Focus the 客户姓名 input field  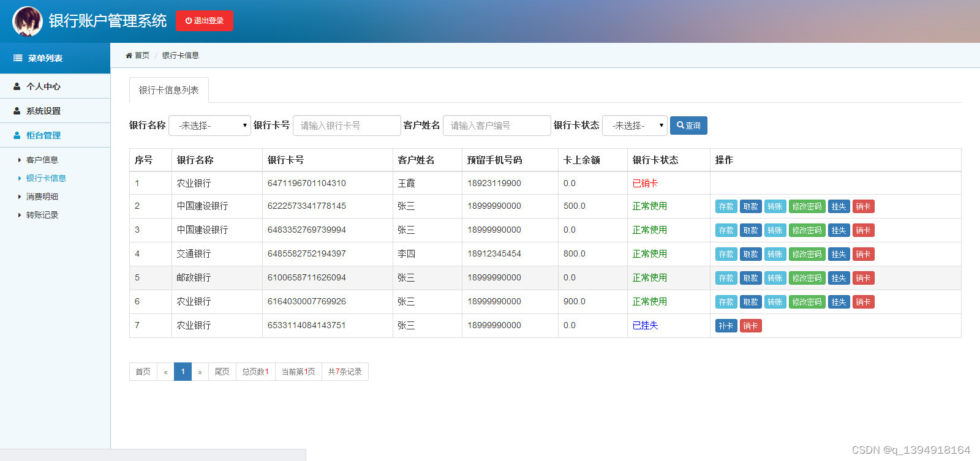click(x=497, y=126)
